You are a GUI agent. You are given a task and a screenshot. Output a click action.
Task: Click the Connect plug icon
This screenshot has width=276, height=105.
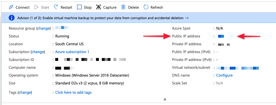click(x=11, y=7)
